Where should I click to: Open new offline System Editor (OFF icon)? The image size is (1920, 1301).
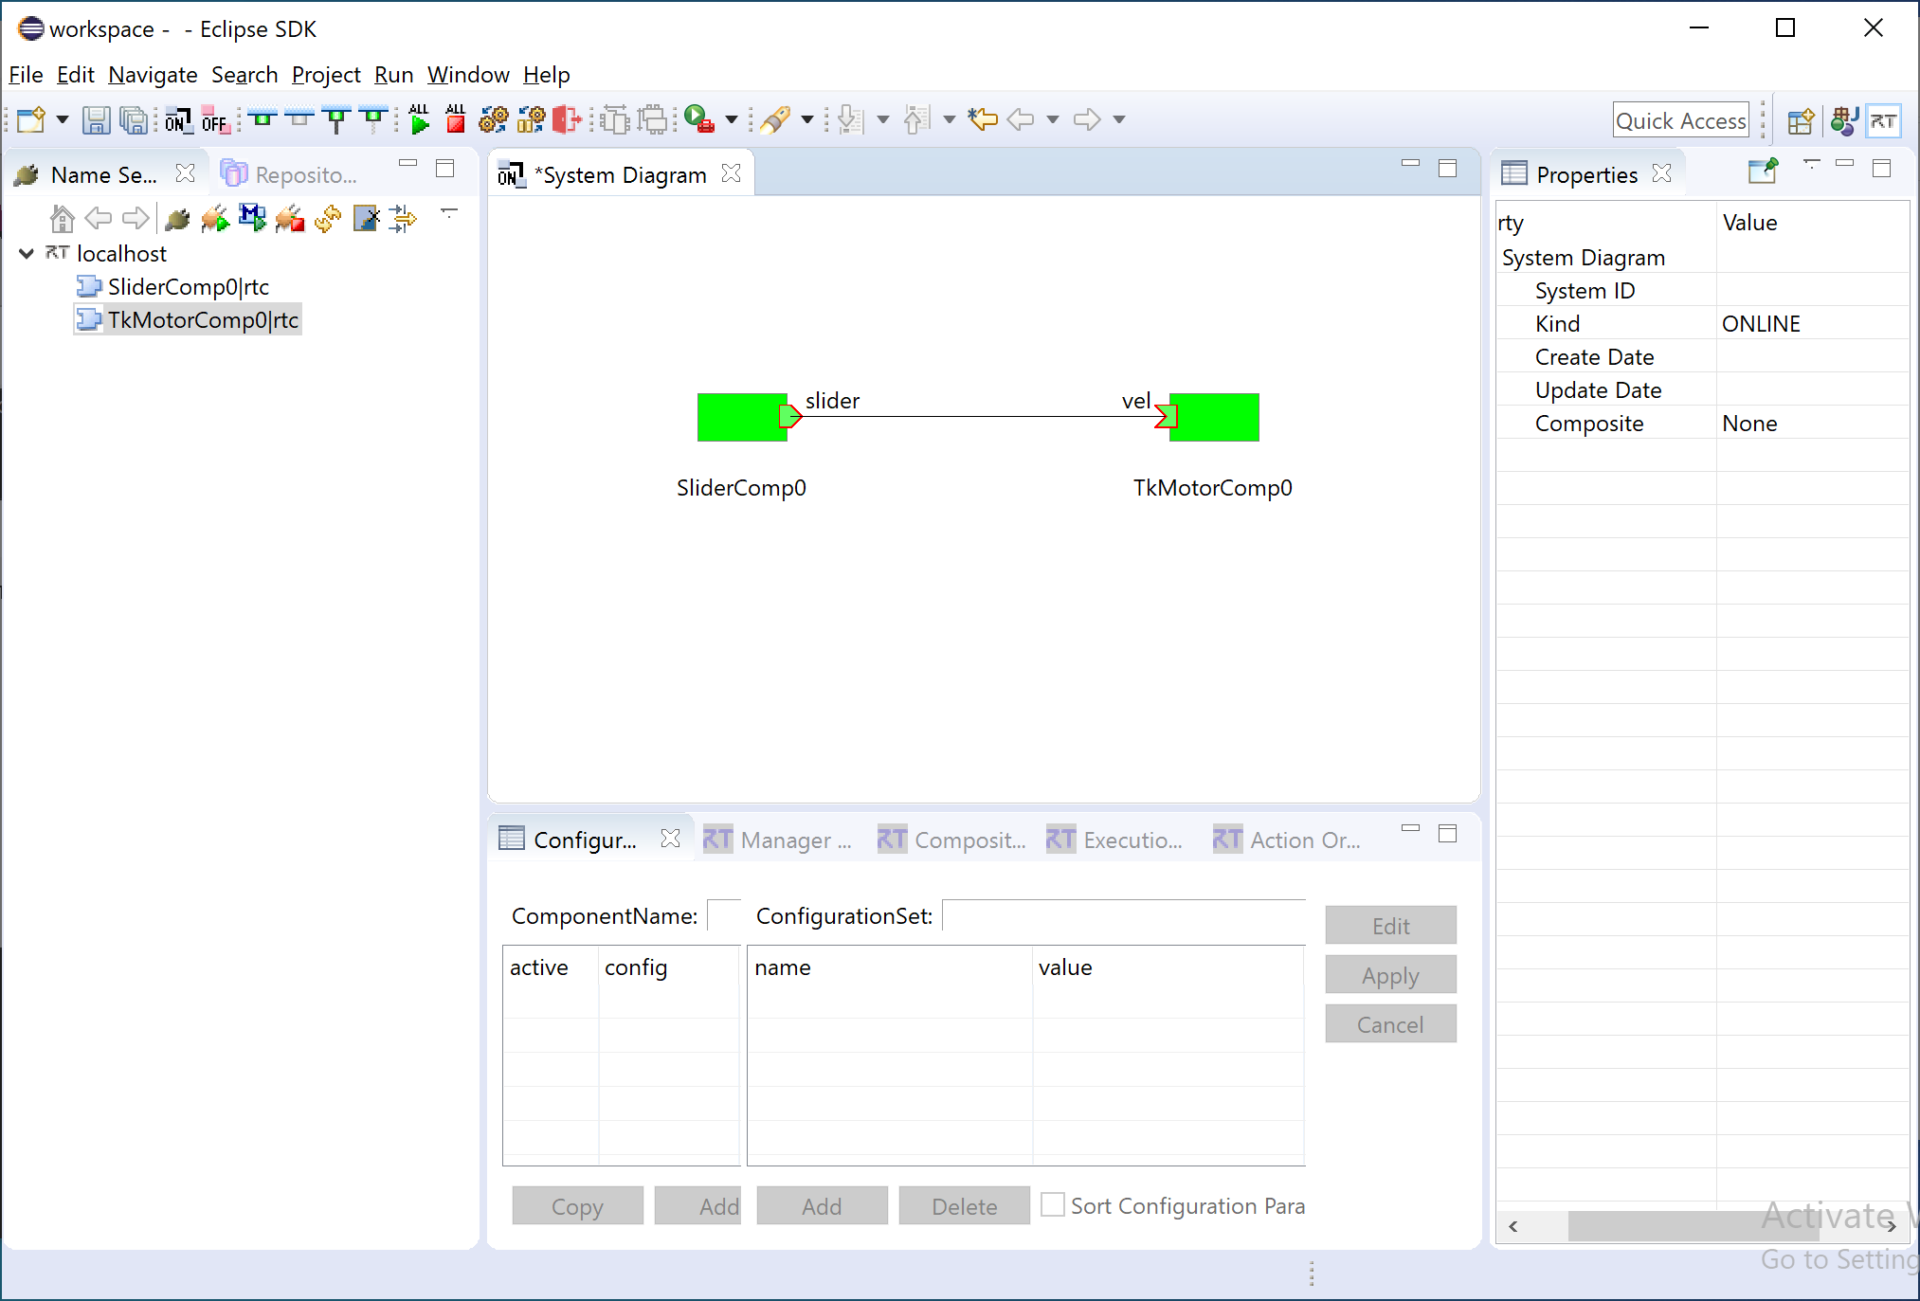(215, 120)
